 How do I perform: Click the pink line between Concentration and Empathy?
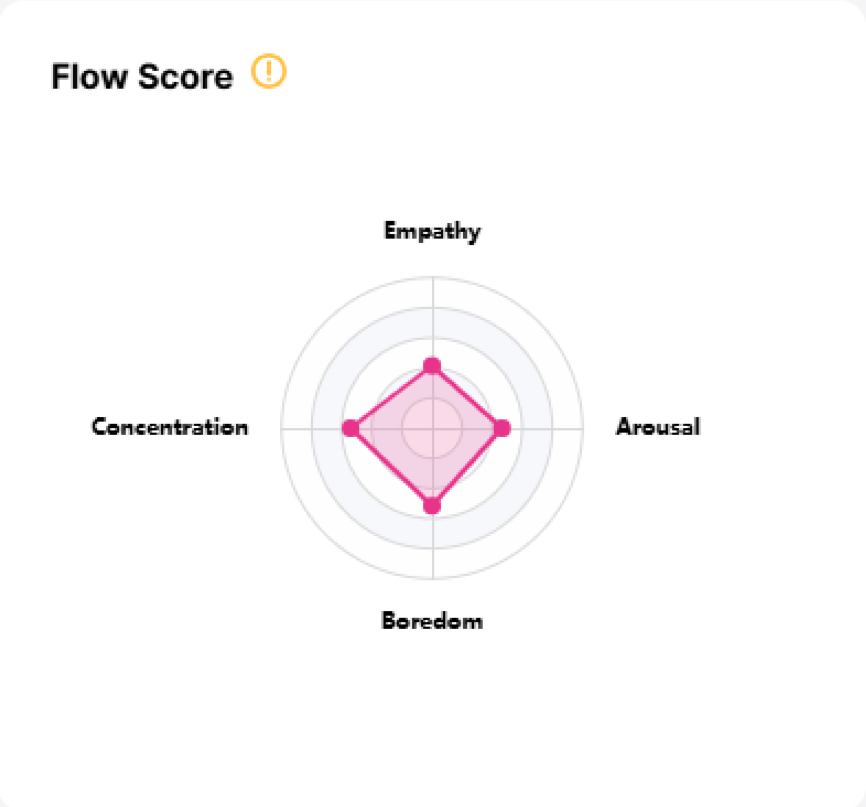point(392,397)
